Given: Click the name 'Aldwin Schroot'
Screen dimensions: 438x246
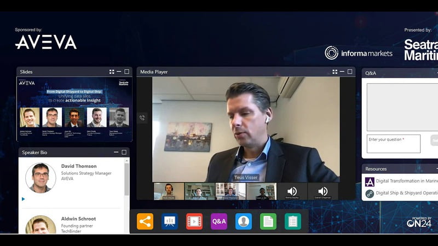Looking at the screenshot, I should (78, 219).
